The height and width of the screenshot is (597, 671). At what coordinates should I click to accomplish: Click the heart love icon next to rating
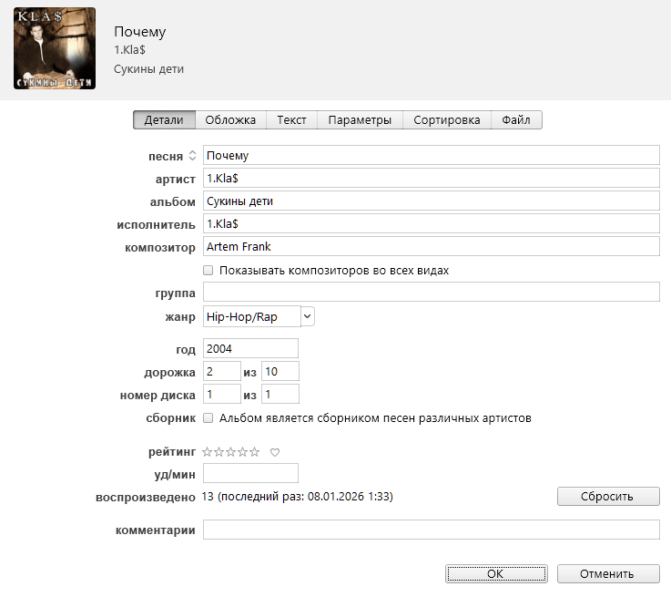tap(275, 452)
